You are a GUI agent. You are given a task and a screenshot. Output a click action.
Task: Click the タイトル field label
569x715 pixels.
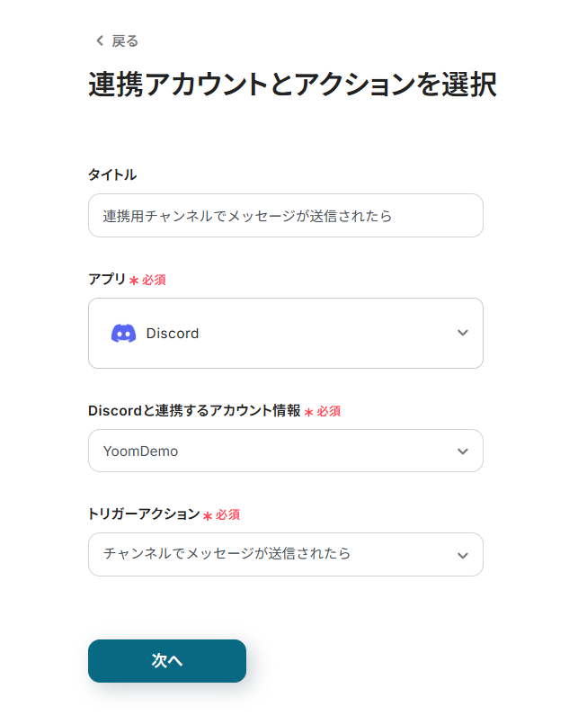point(112,174)
